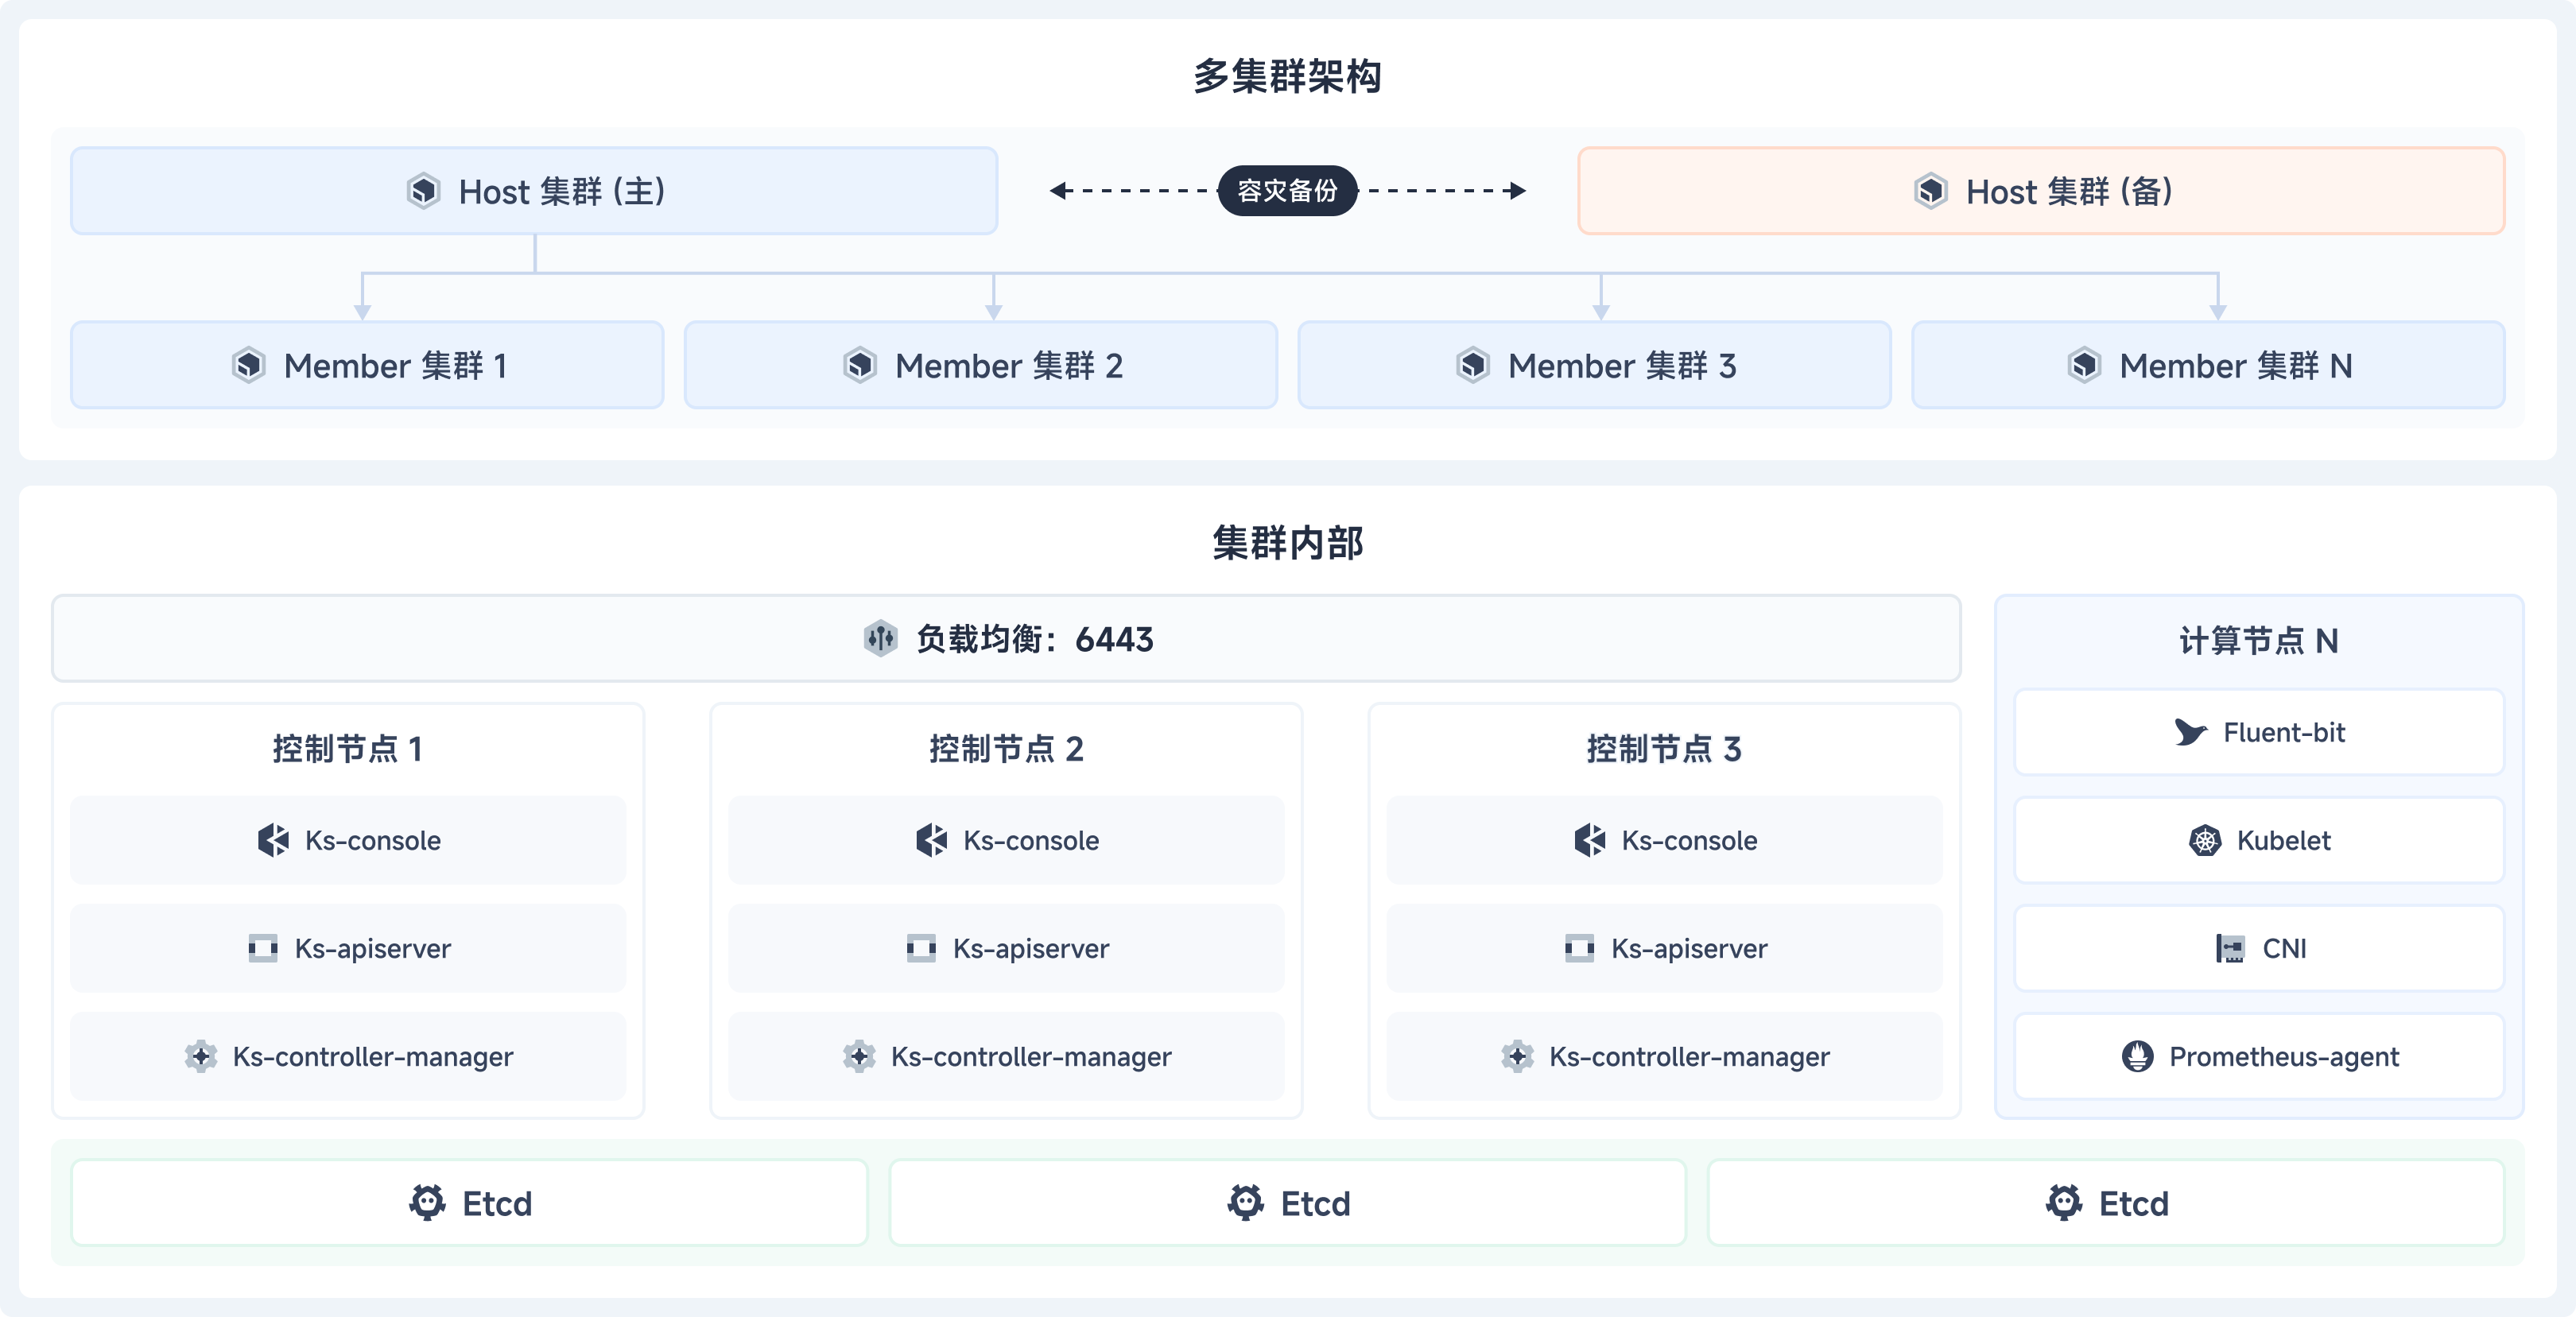Click Ks-apiserver icon in 控制节点 2
This screenshot has height=1317, width=2576.
click(x=921, y=948)
